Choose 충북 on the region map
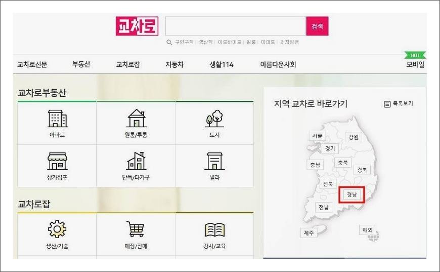440x272 pixels. pos(342,163)
